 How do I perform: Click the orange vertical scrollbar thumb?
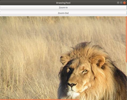click(x=126, y=39)
